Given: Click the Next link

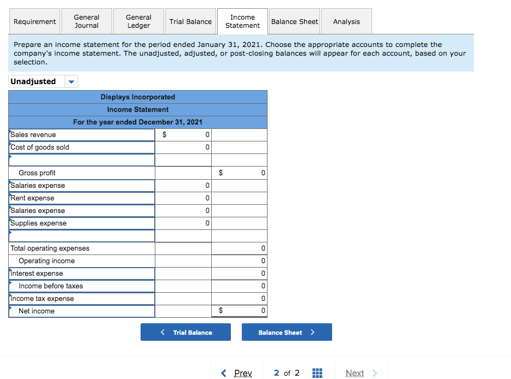Looking at the screenshot, I should [355, 373].
